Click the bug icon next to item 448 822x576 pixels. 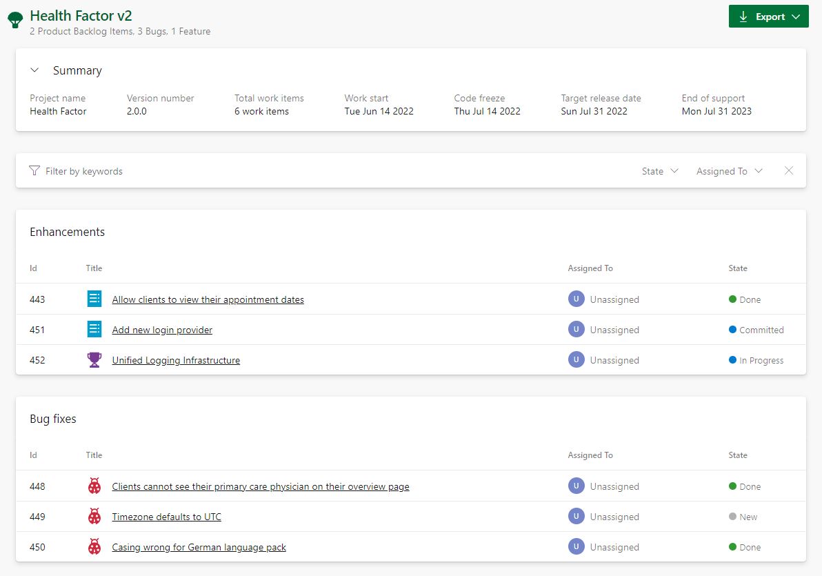[x=94, y=486]
